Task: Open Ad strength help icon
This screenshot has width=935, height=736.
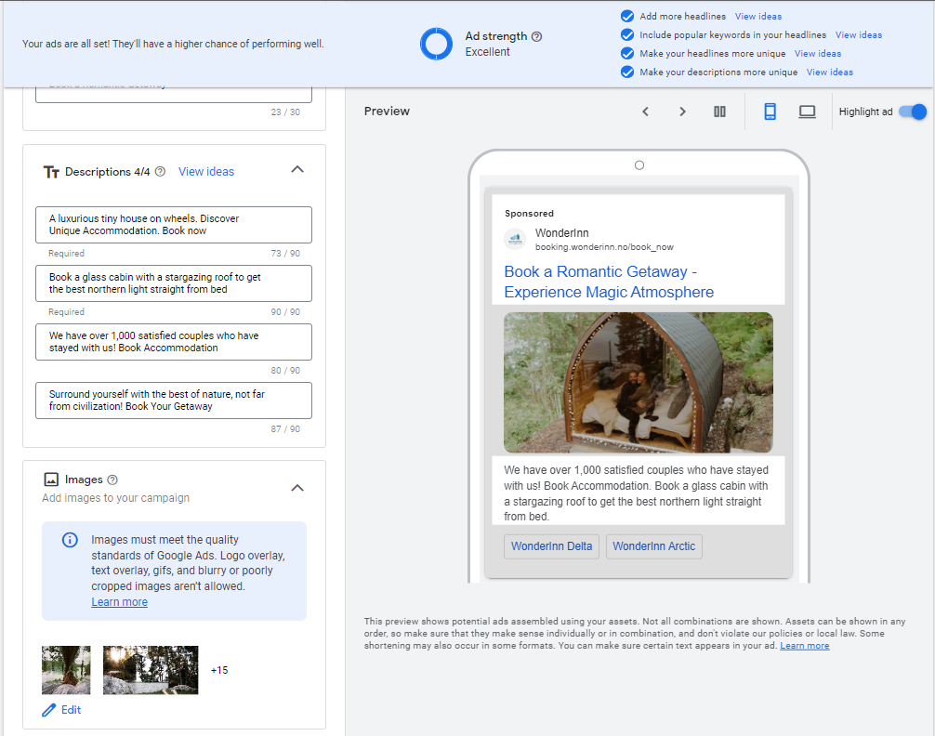Action: click(x=536, y=36)
